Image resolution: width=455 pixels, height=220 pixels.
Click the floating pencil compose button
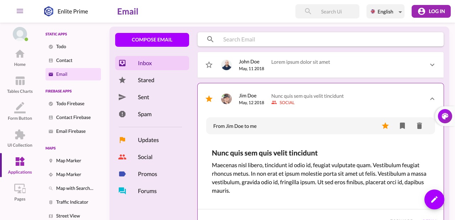(434, 199)
